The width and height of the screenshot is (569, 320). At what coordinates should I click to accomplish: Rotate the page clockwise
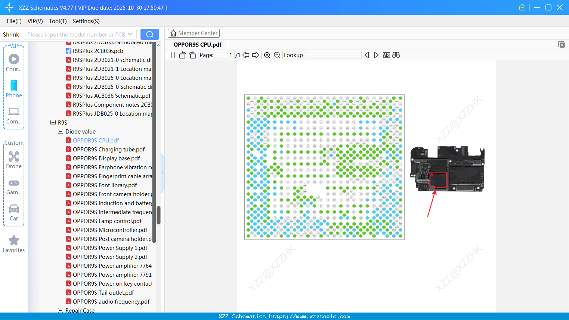click(193, 55)
